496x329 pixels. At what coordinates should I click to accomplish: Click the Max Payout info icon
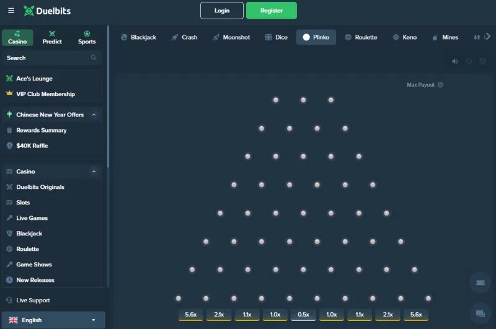pyautogui.click(x=440, y=85)
